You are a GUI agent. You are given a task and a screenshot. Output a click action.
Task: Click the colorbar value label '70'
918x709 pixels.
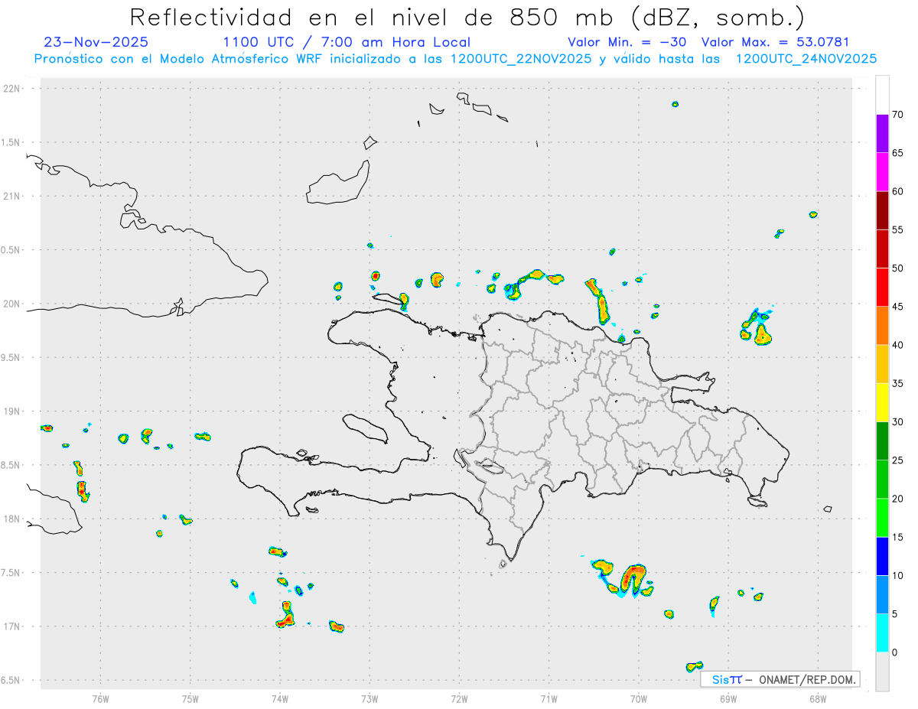[x=898, y=115]
